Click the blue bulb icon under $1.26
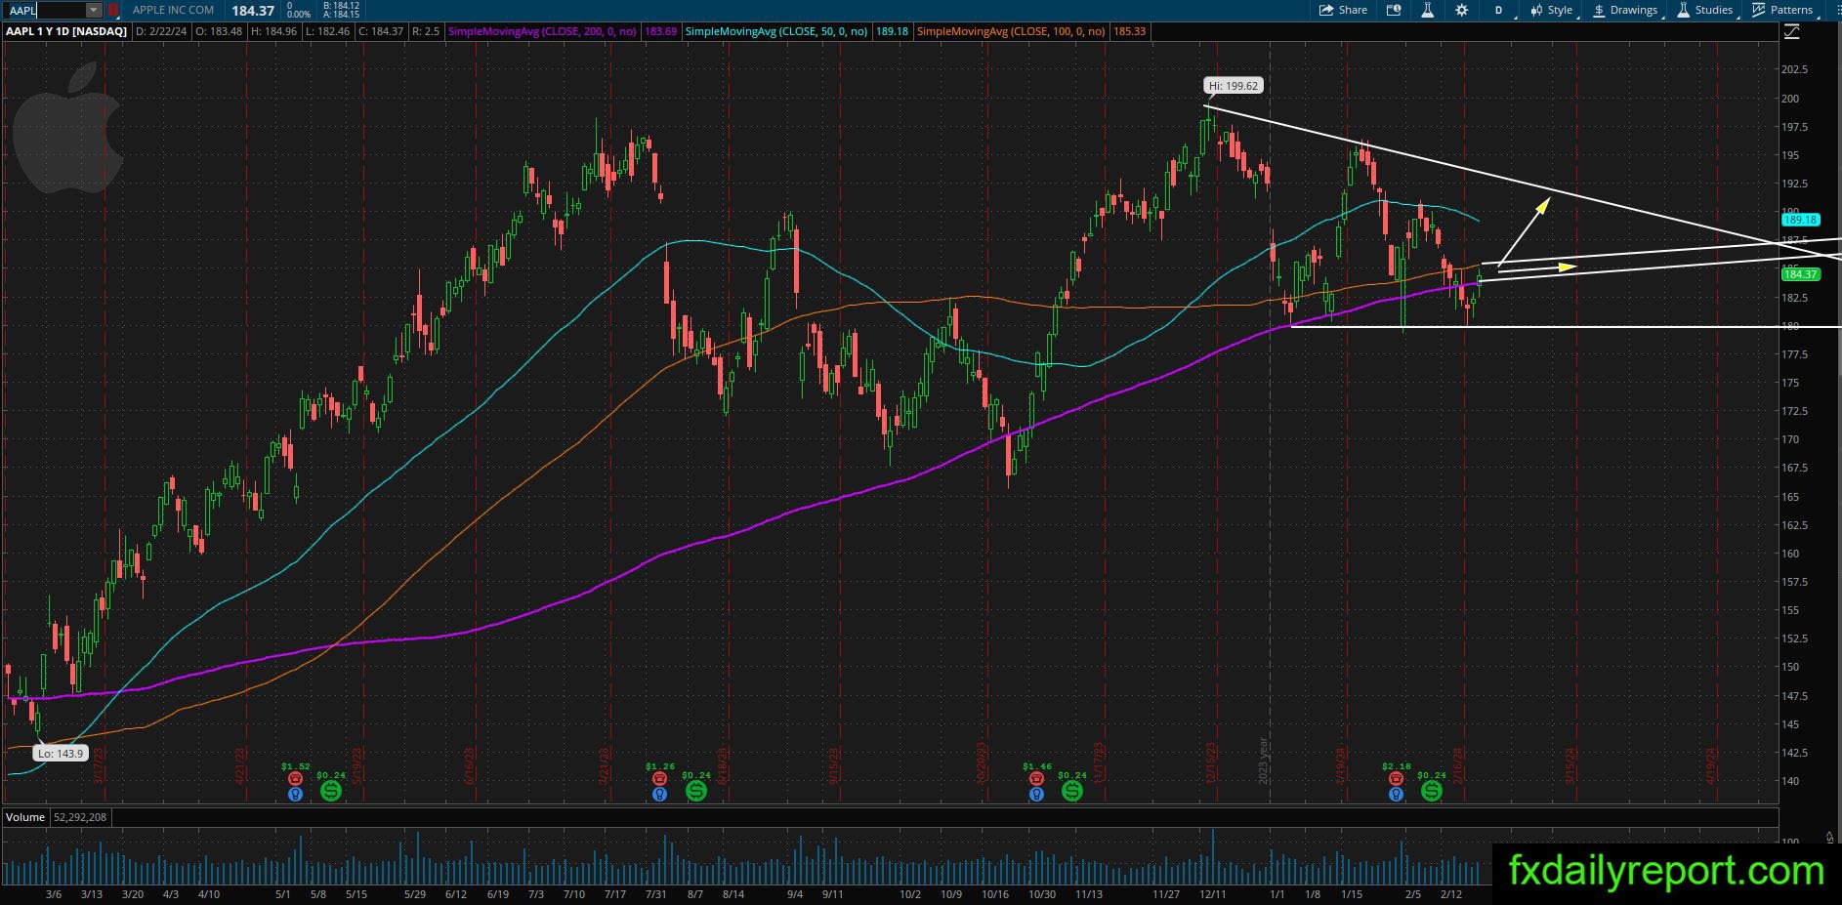The width and height of the screenshot is (1842, 905). click(660, 794)
